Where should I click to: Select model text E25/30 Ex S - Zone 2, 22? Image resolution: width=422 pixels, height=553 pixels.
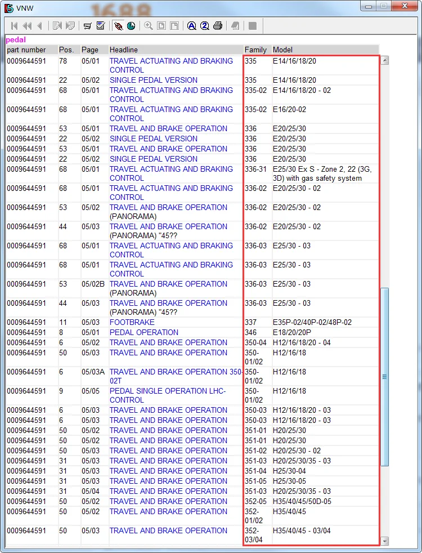pos(322,173)
